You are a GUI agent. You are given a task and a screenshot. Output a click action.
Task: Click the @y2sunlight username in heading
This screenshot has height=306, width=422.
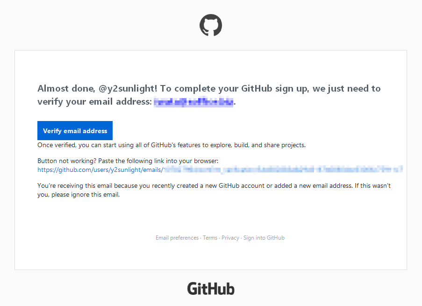point(128,88)
